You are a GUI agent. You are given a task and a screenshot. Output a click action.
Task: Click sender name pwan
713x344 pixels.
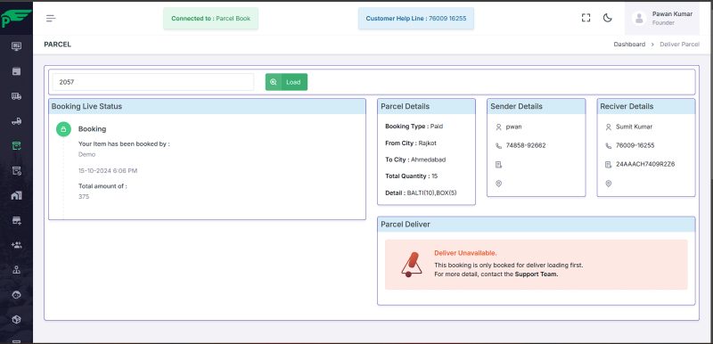(514, 127)
